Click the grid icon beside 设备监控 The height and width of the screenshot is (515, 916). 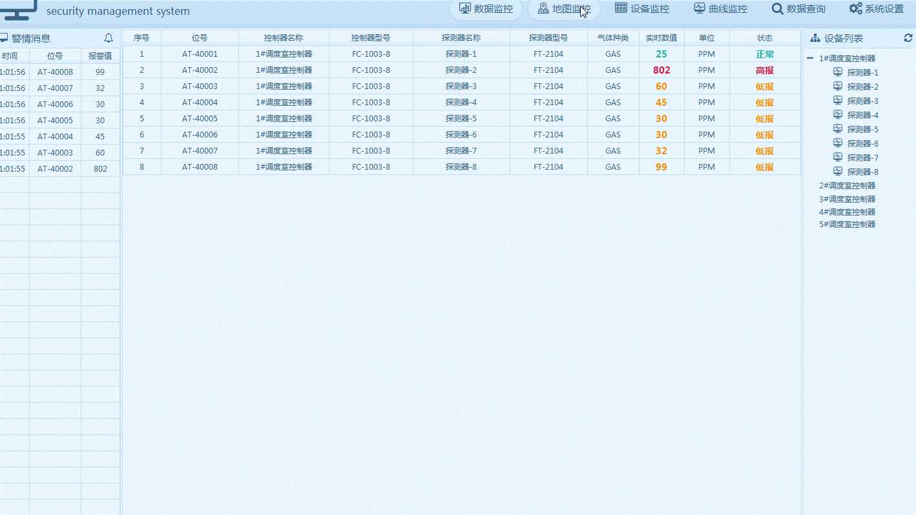pyautogui.click(x=621, y=8)
